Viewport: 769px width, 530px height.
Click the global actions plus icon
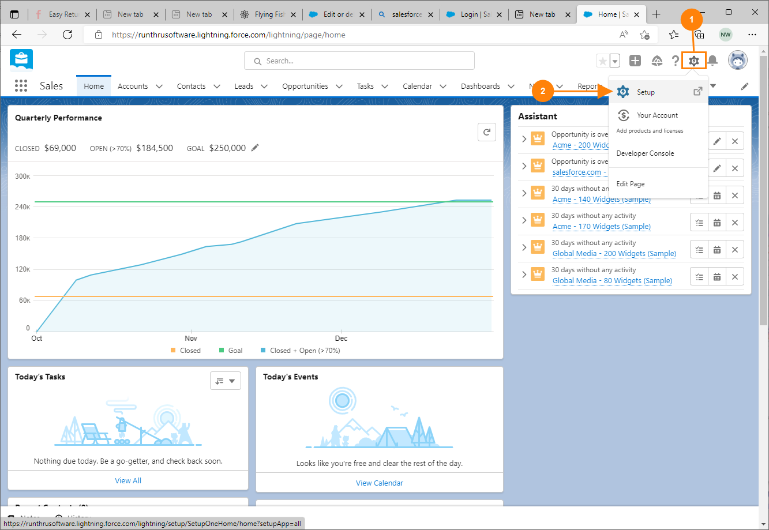[635, 61]
